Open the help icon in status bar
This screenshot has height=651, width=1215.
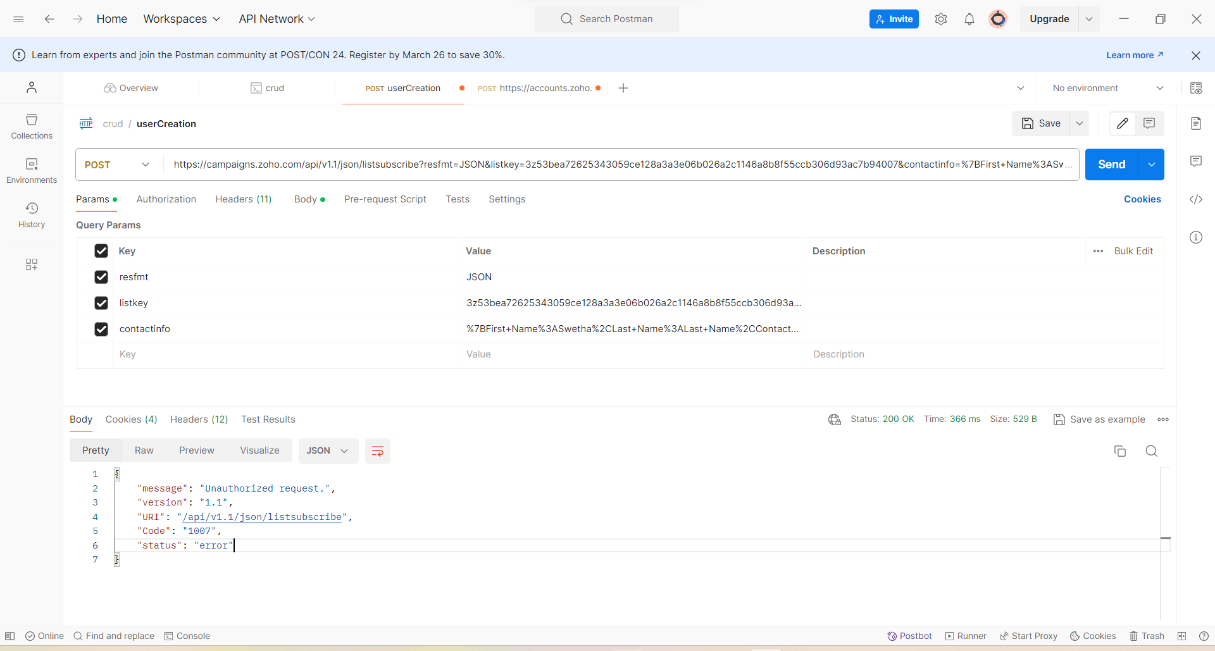(1204, 636)
